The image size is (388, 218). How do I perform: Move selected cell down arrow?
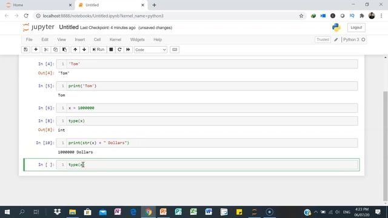(x=84, y=50)
